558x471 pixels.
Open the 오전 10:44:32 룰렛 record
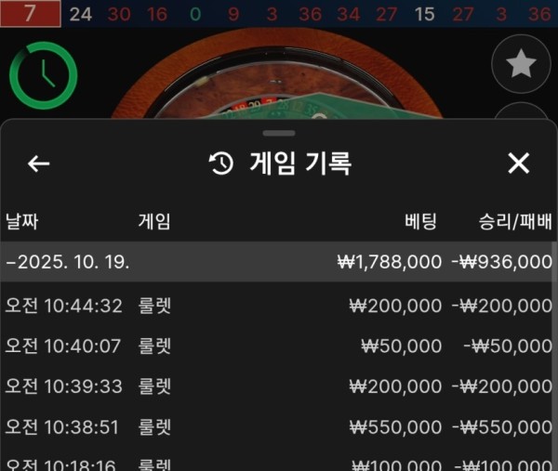(x=276, y=306)
